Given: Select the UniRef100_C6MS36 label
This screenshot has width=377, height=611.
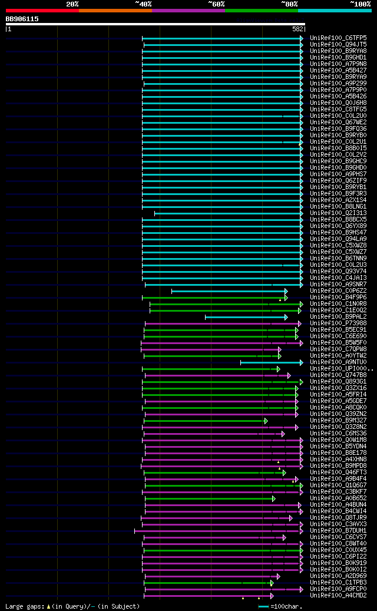Looking at the screenshot, I should click(338, 433).
